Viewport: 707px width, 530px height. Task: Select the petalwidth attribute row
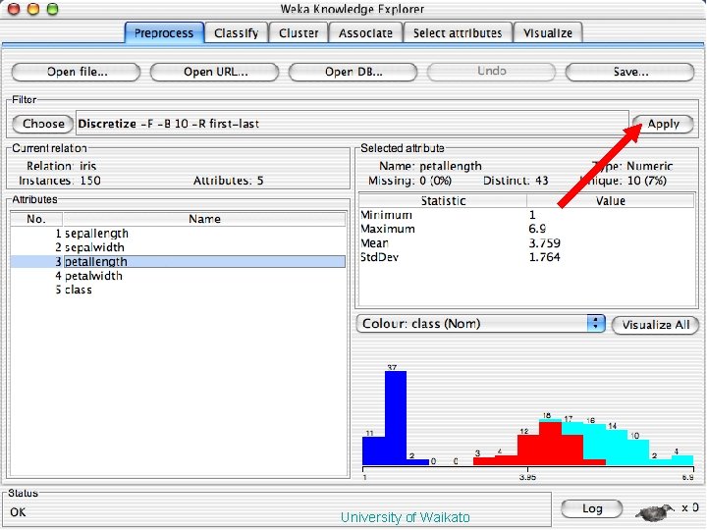pyautogui.click(x=178, y=276)
